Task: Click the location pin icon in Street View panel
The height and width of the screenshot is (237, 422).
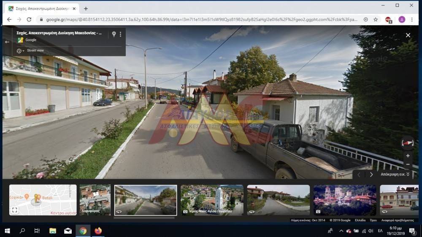Action: tap(114, 34)
